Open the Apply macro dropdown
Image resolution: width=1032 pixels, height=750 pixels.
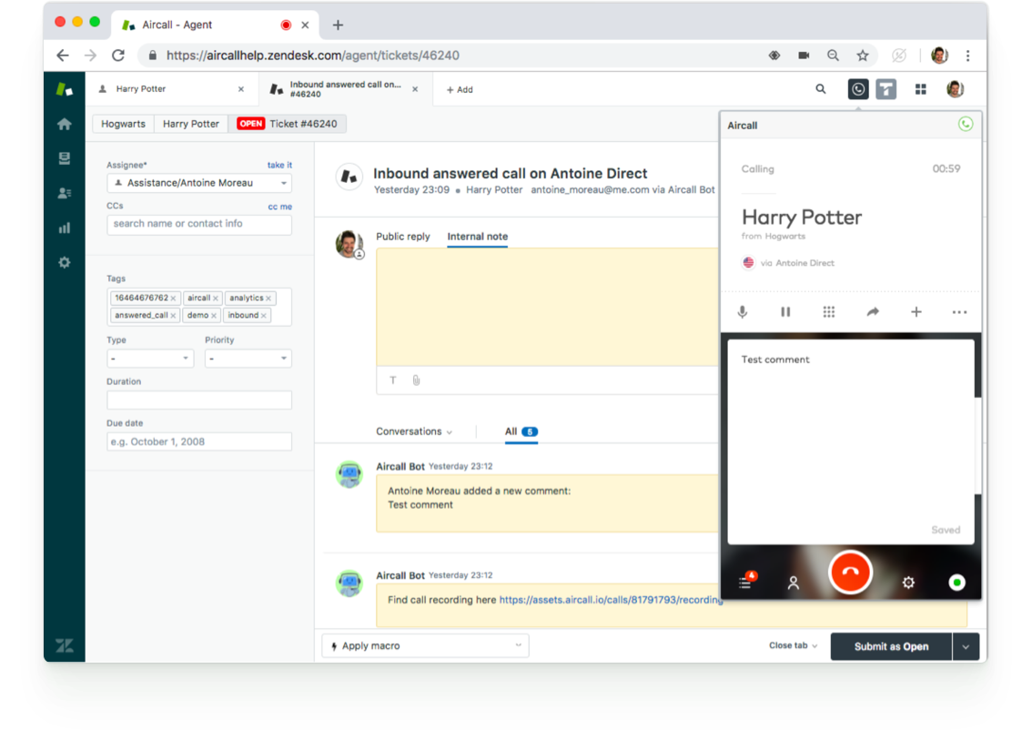click(425, 646)
